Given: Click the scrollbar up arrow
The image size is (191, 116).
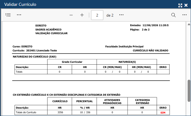Looking at the screenshot, I should point(189,24).
